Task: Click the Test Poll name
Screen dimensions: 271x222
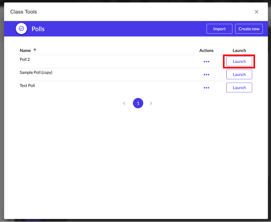Action: (27, 85)
